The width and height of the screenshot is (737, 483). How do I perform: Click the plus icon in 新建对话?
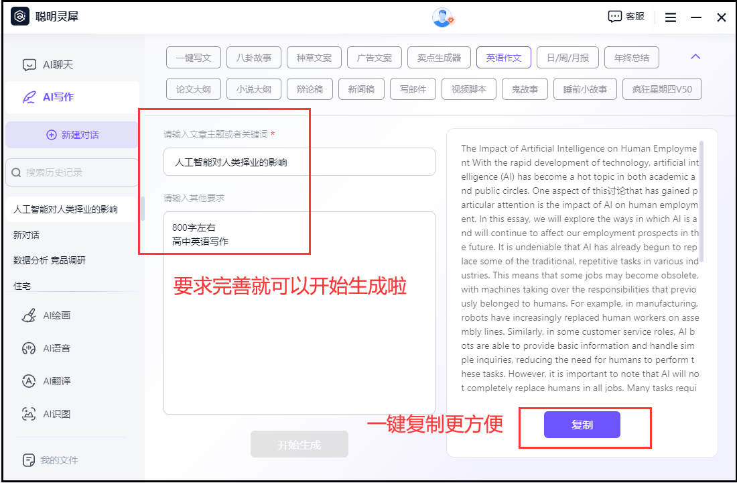(x=51, y=135)
